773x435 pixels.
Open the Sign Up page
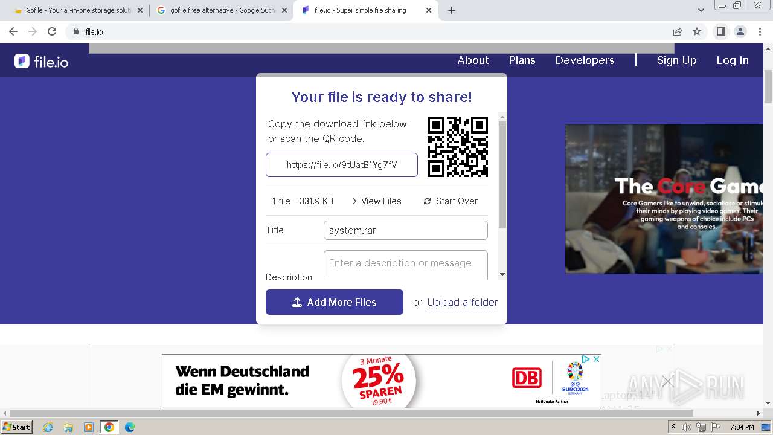pos(676,60)
